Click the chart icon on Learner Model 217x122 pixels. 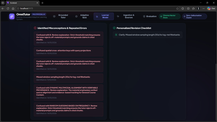[97, 16]
